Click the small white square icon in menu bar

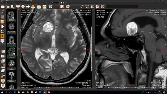pos(62,3)
